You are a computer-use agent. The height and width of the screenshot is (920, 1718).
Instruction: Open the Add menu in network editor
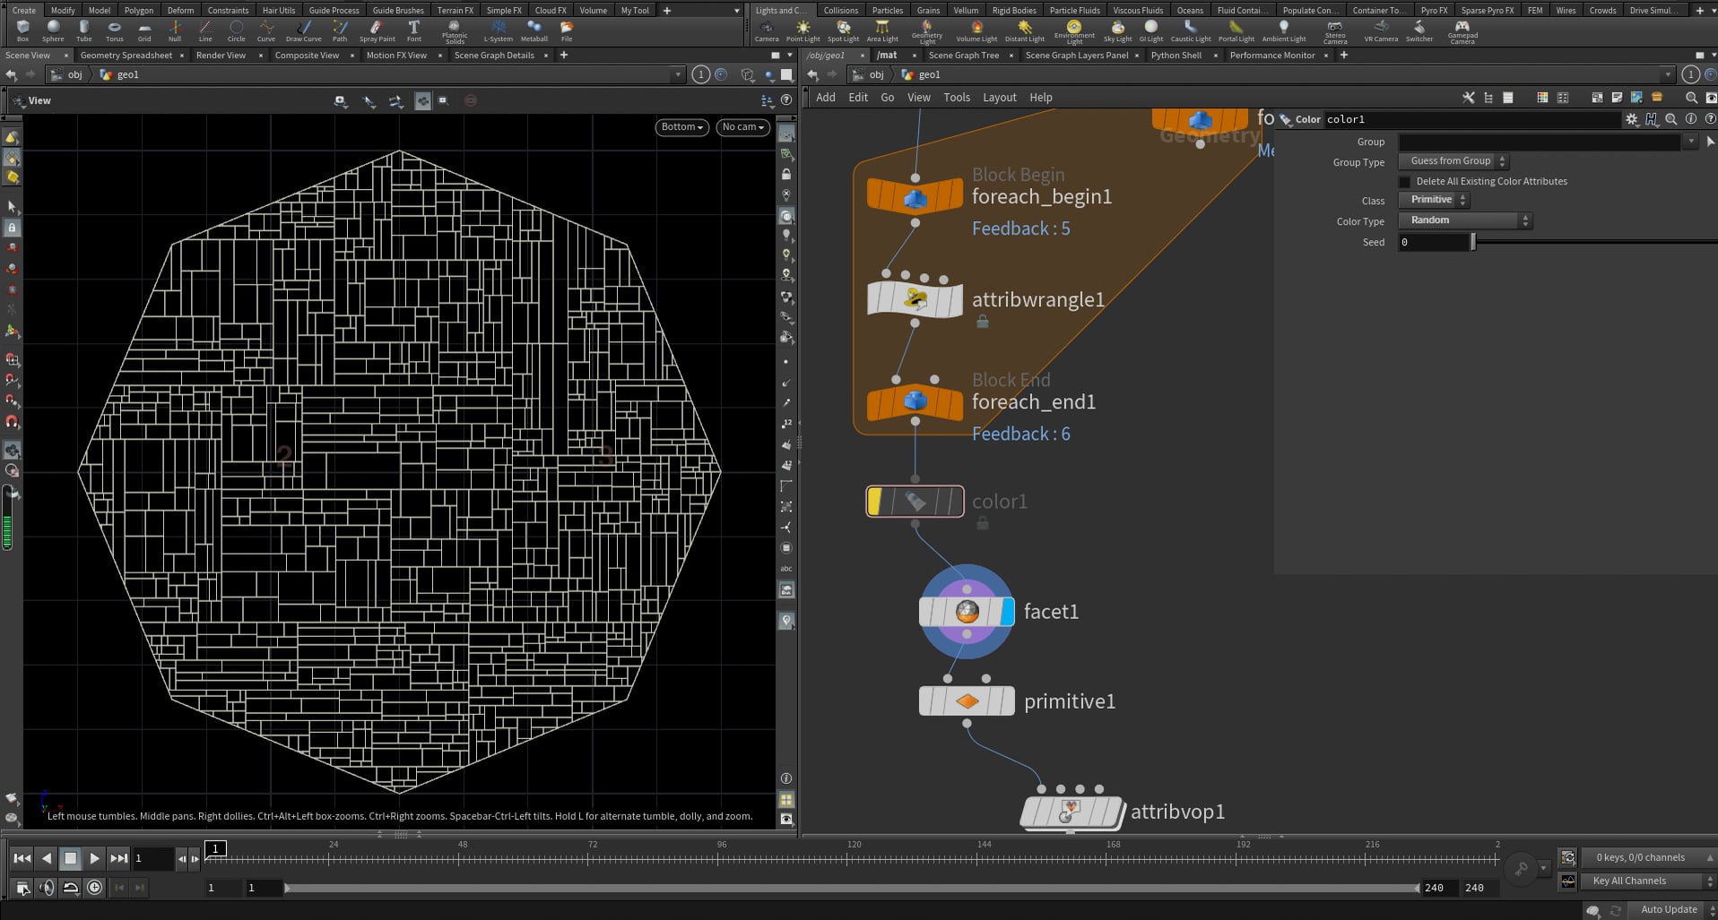825,98
